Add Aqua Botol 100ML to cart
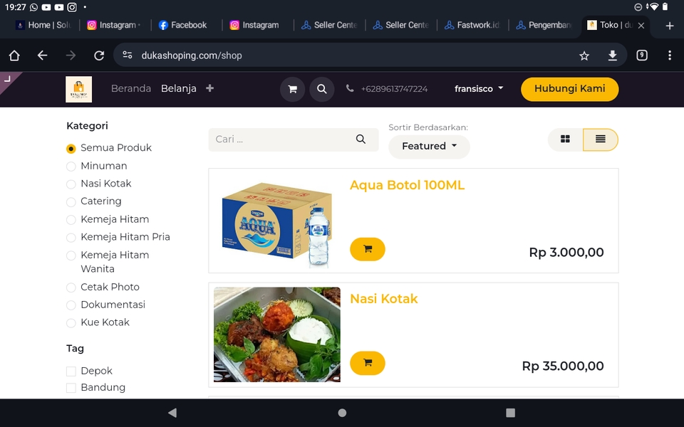The image size is (684, 427). click(367, 249)
